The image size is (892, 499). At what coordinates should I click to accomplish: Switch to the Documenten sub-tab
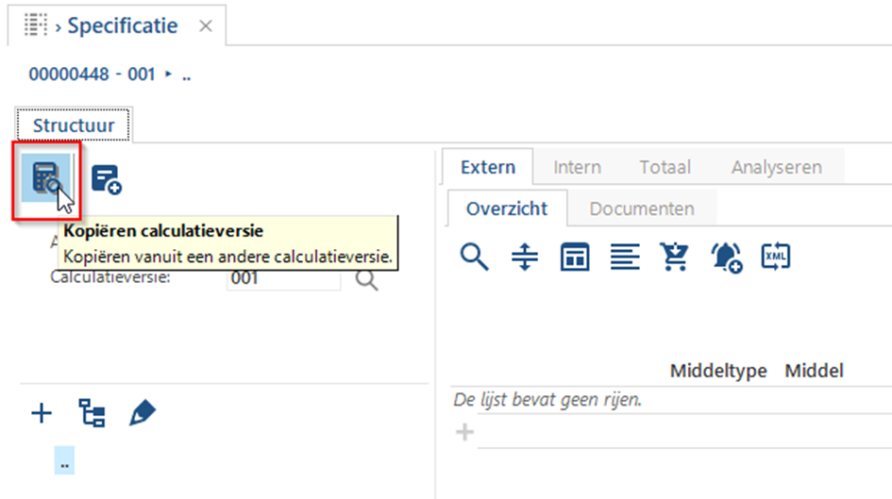[642, 208]
